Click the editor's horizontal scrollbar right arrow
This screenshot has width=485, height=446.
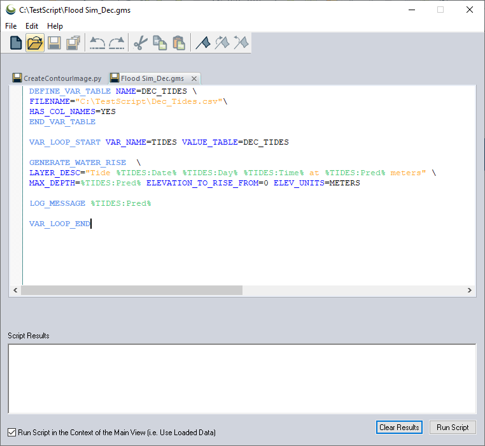click(470, 291)
